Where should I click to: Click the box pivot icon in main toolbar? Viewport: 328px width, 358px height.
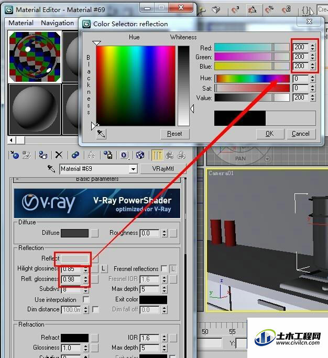click(216, 9)
